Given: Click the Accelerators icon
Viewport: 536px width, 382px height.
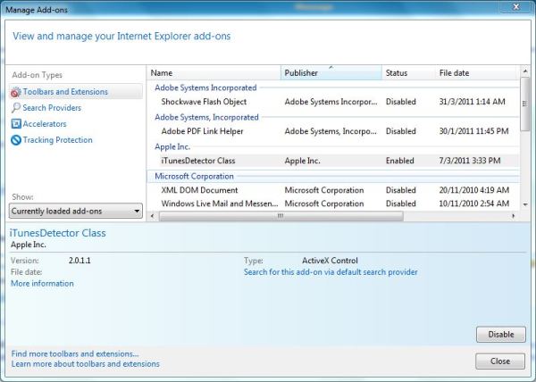Looking at the screenshot, I should (x=16, y=124).
